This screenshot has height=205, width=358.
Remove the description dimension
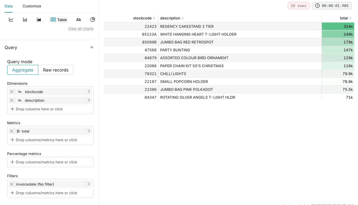point(12,100)
